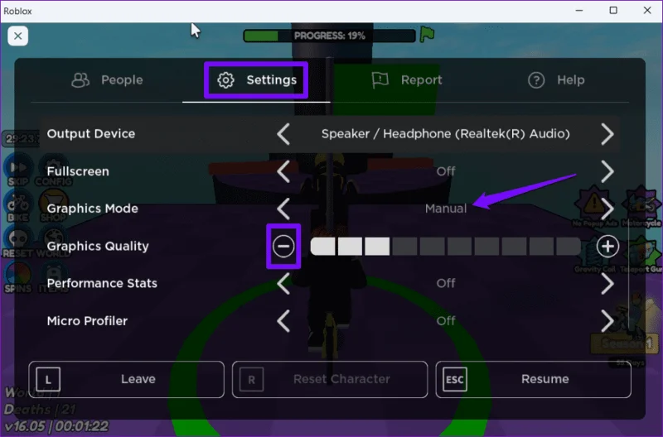Viewport: 663px width, 437px height.
Task: Toggle Fullscreen using its right arrow
Action: tap(607, 171)
